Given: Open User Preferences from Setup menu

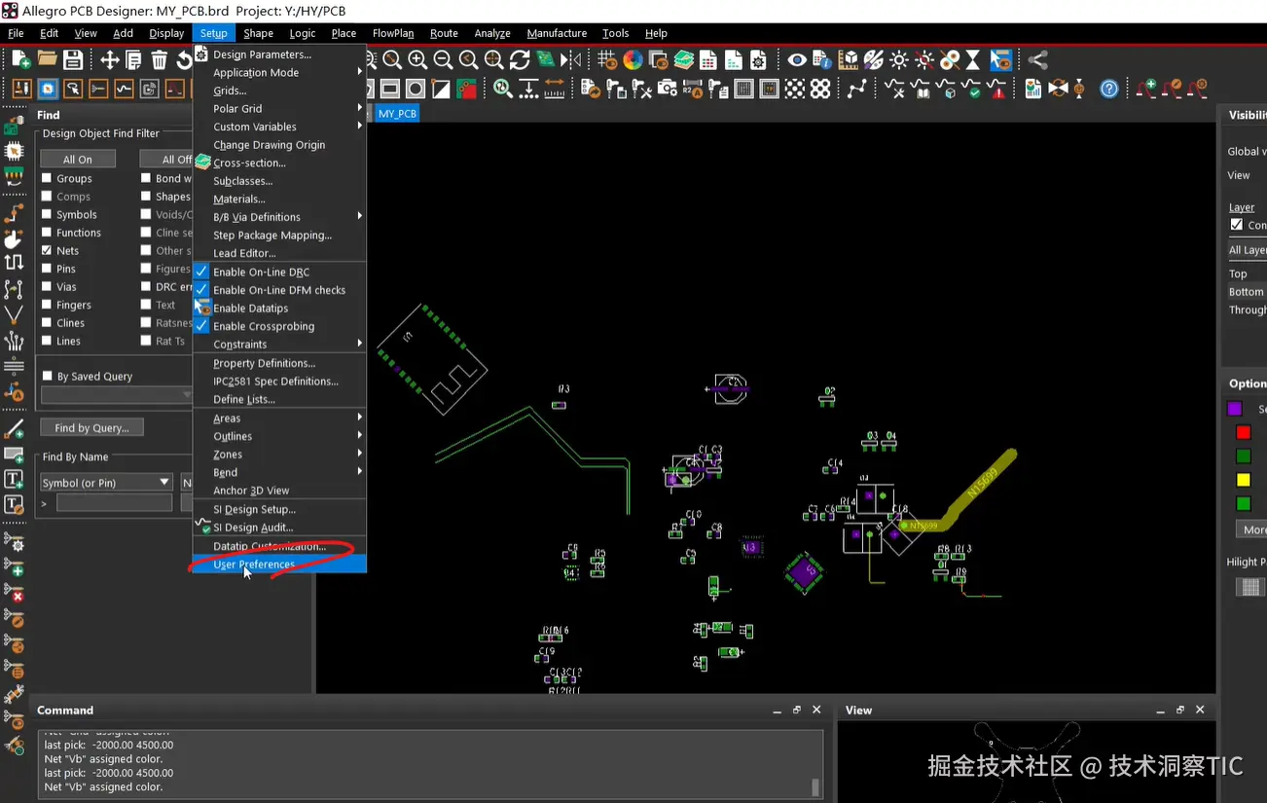Looking at the screenshot, I should (279, 564).
